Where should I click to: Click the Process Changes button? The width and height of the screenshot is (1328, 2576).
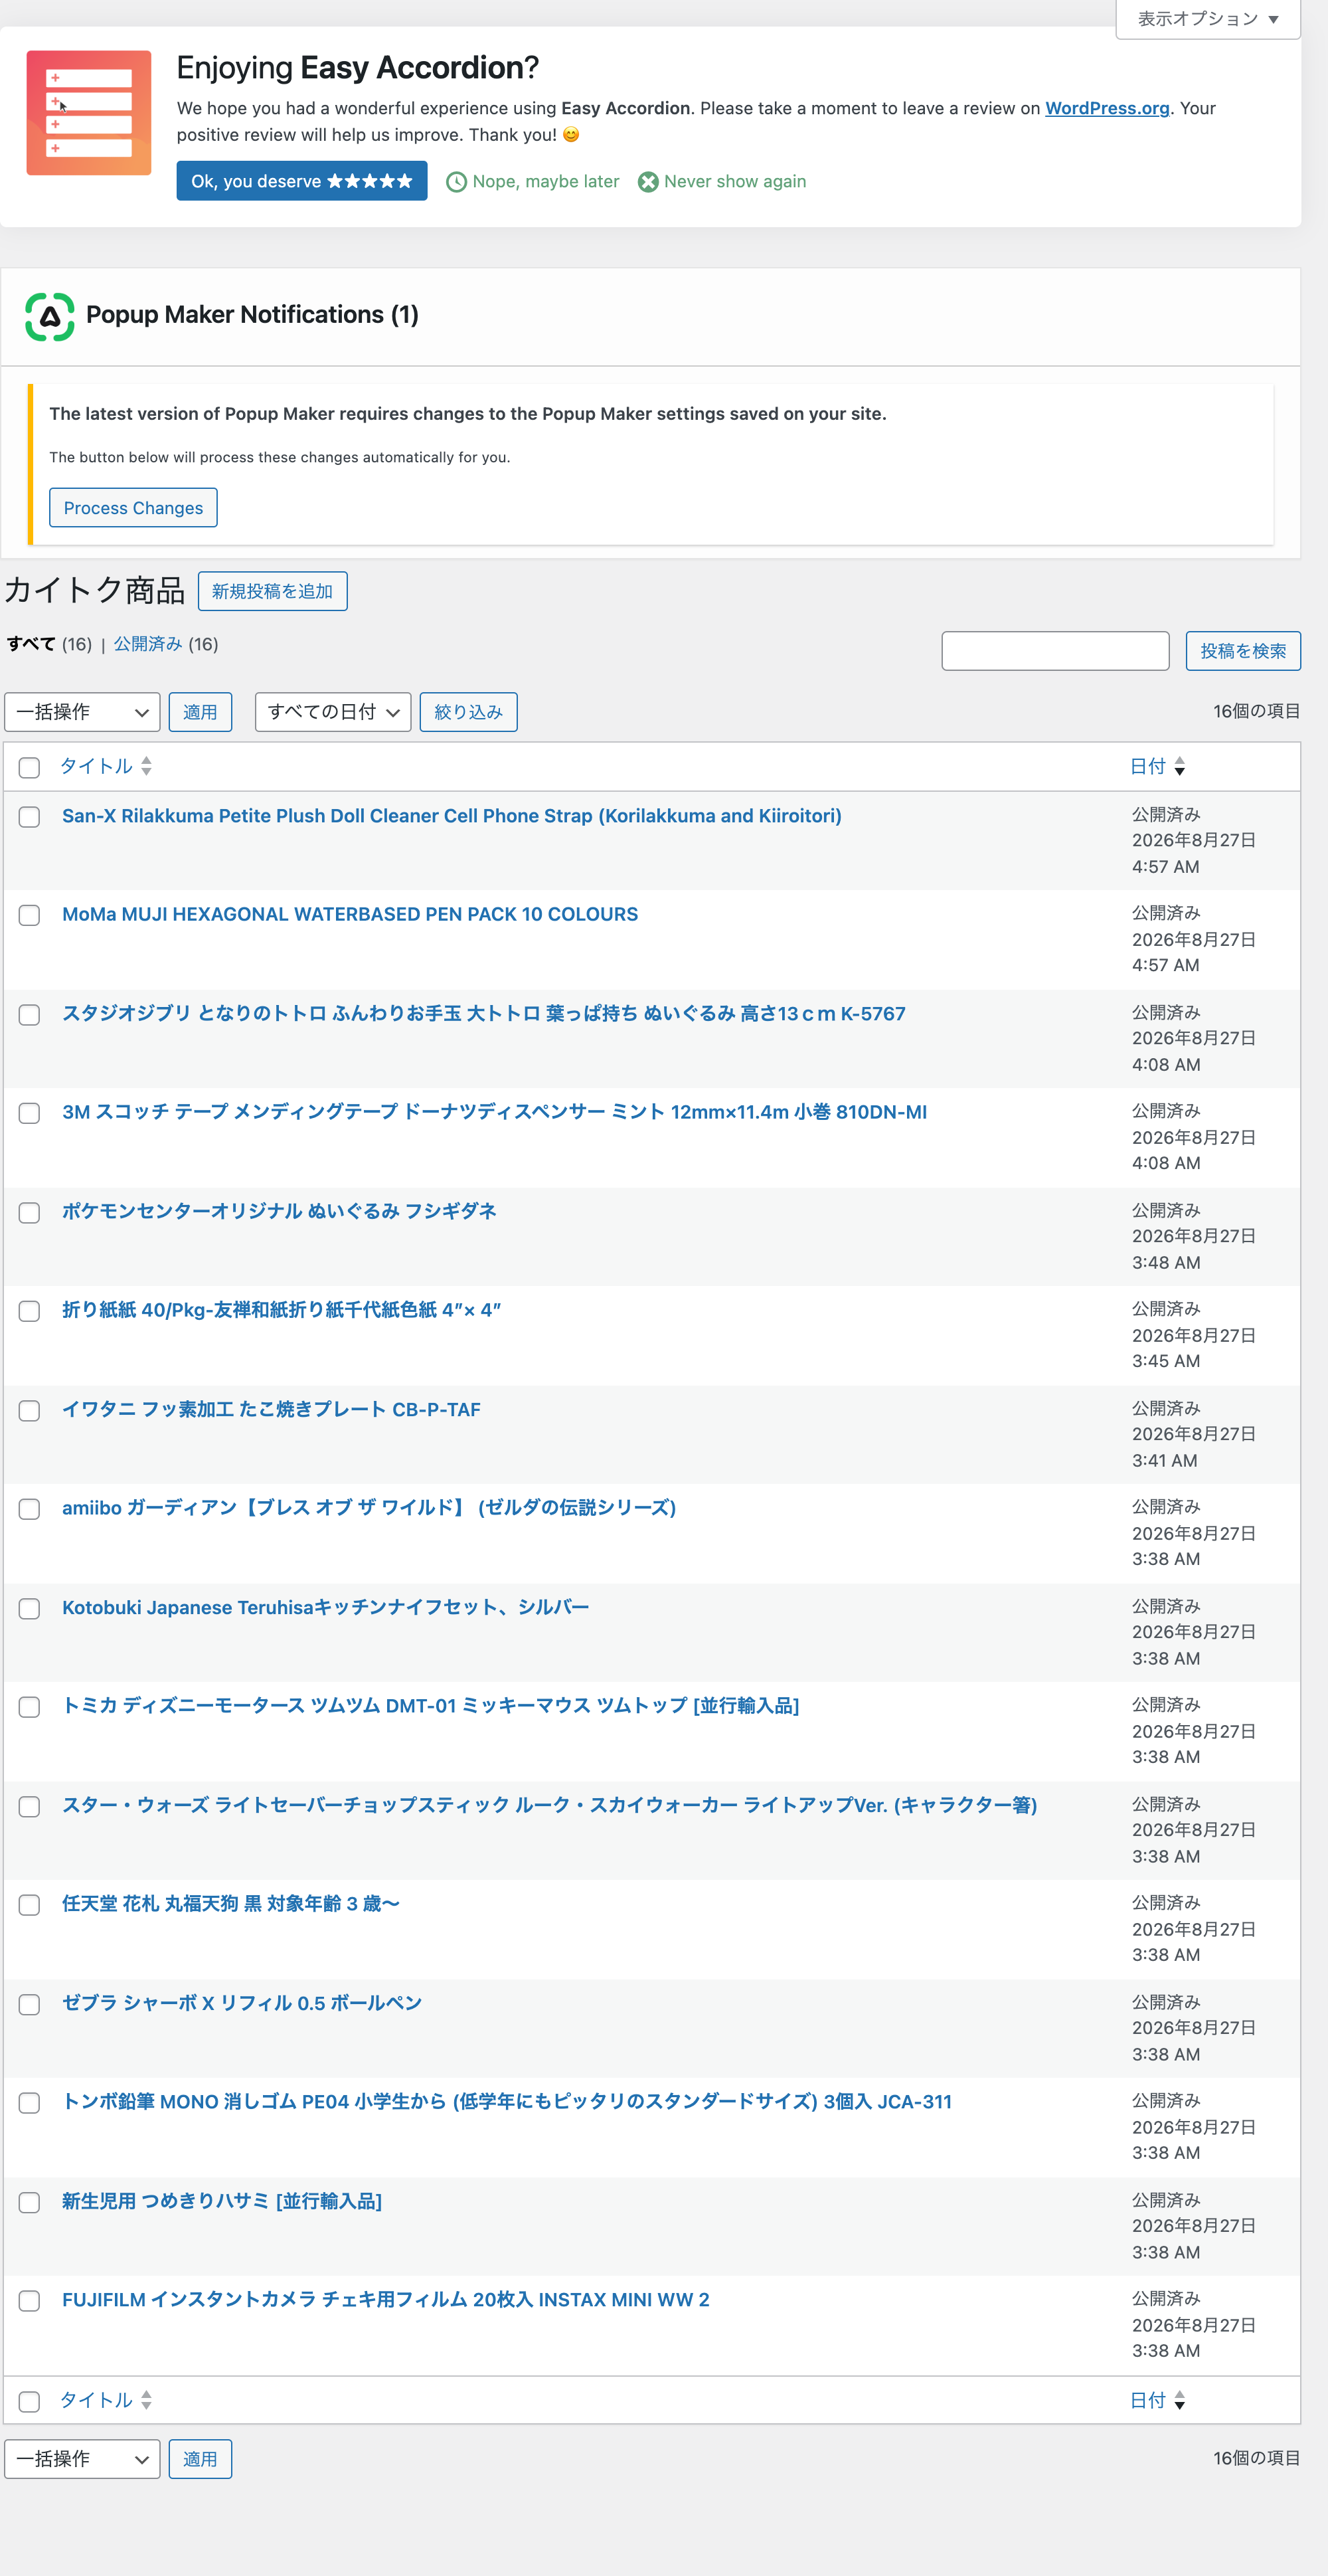(x=133, y=508)
